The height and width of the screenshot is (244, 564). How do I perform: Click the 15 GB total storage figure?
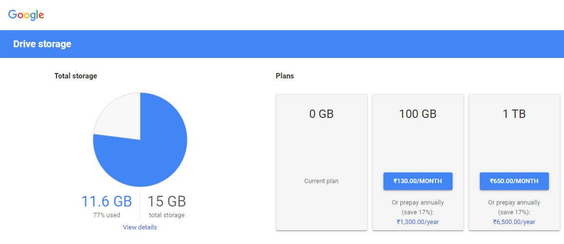(x=166, y=202)
